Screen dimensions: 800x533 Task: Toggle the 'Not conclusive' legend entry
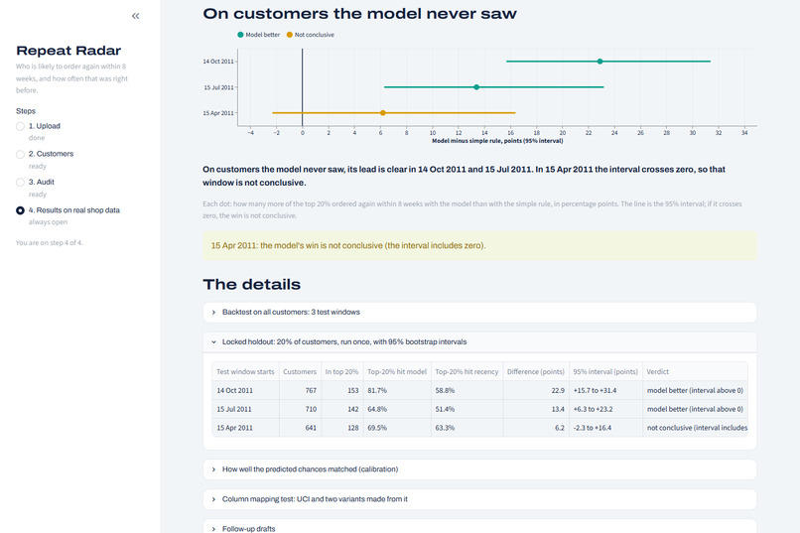click(311, 35)
